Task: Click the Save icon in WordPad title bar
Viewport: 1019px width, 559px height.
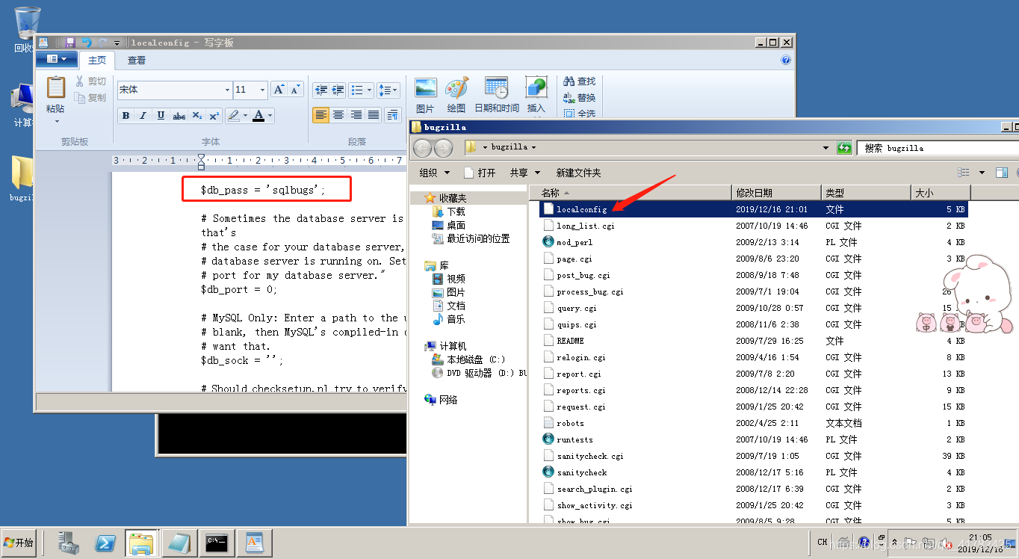Action: point(70,43)
